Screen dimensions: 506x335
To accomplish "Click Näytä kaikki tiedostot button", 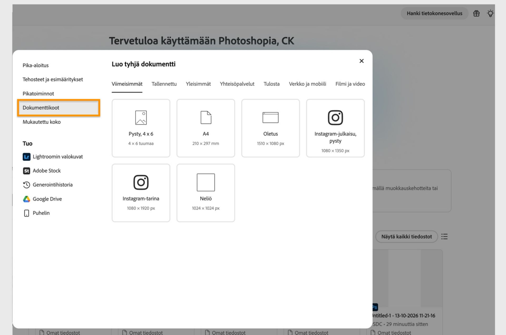I will click(407, 237).
